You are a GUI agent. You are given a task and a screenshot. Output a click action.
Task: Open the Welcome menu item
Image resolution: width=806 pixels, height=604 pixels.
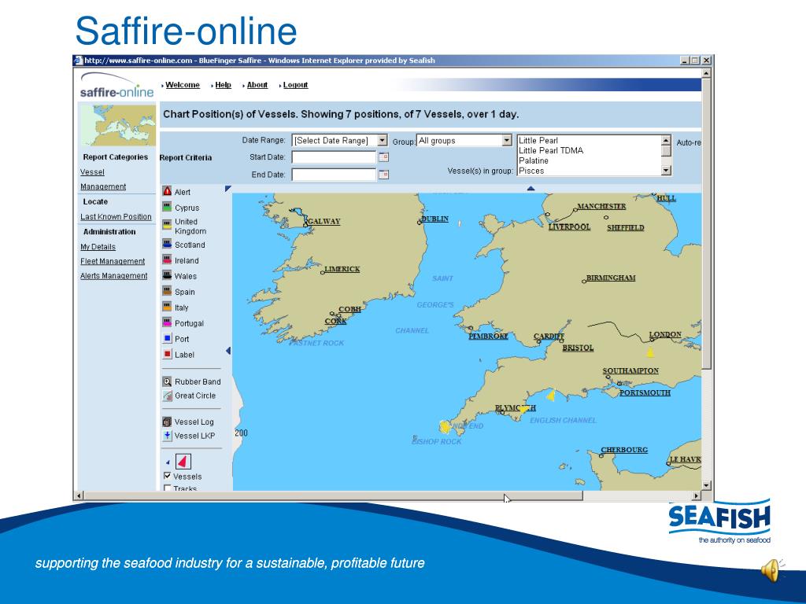[183, 85]
